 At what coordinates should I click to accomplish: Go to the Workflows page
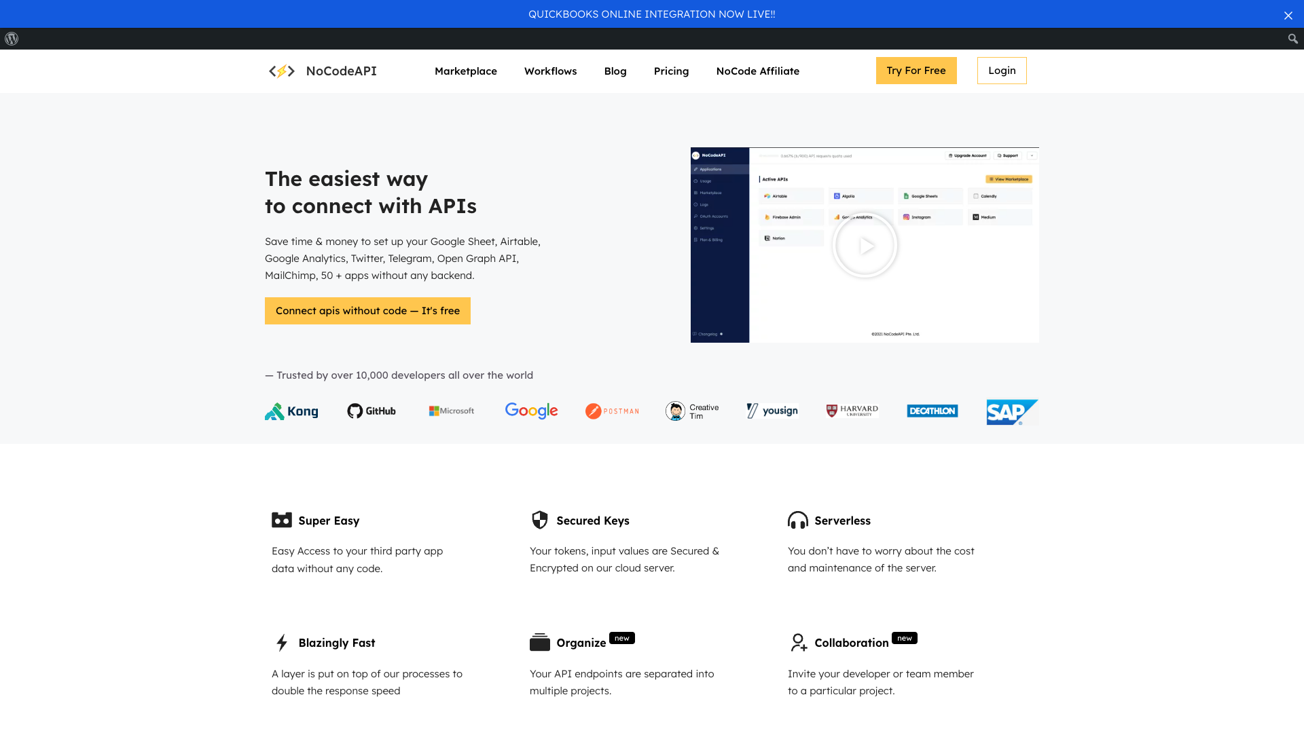[550, 71]
